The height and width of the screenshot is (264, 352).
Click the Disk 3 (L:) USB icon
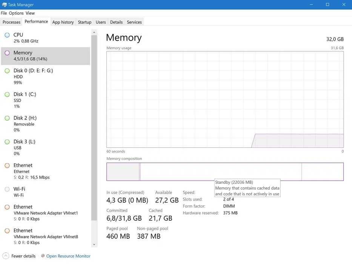[x=7, y=142]
